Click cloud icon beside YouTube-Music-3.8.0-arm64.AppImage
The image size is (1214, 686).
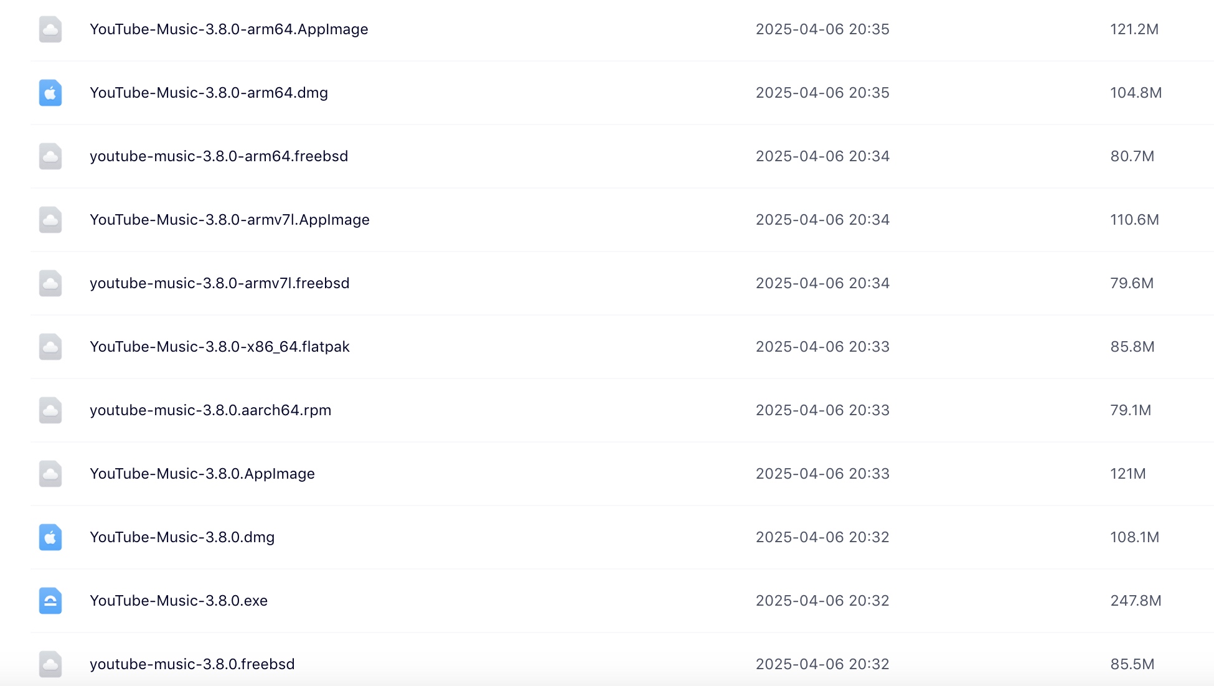(x=50, y=29)
